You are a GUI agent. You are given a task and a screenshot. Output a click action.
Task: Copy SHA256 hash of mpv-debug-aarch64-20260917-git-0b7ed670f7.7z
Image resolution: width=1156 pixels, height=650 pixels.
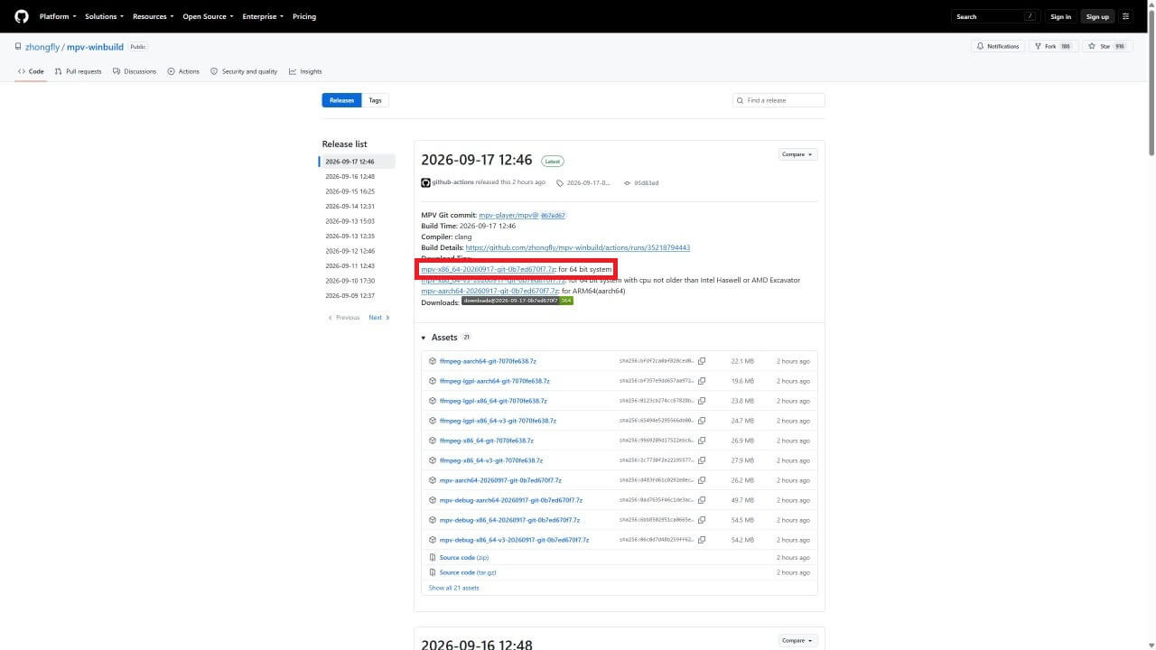[702, 500]
